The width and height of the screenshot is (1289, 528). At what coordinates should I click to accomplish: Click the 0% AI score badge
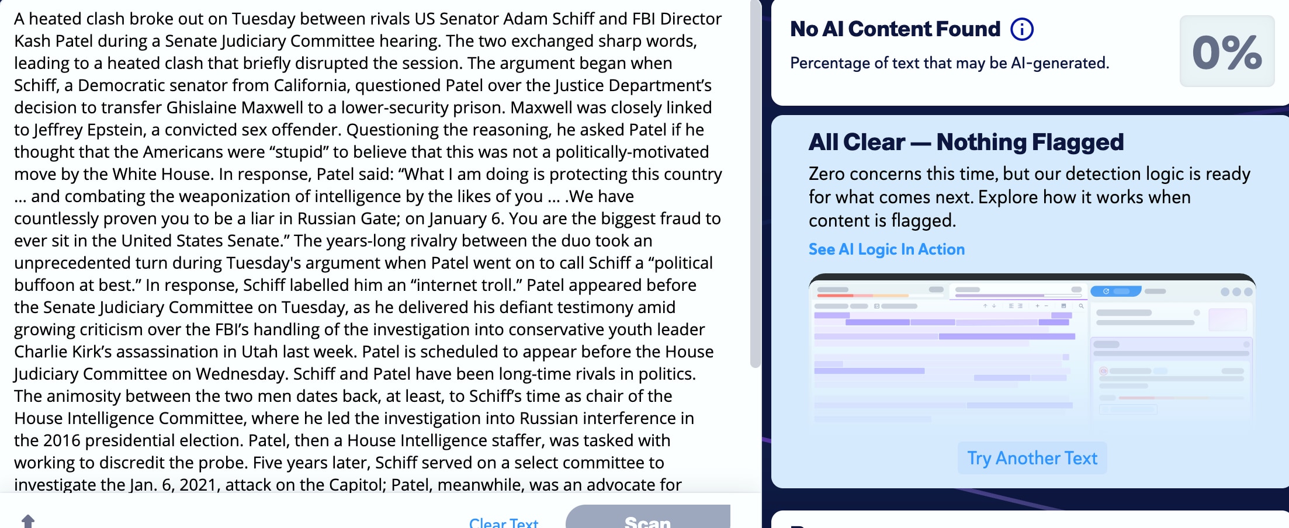1226,52
